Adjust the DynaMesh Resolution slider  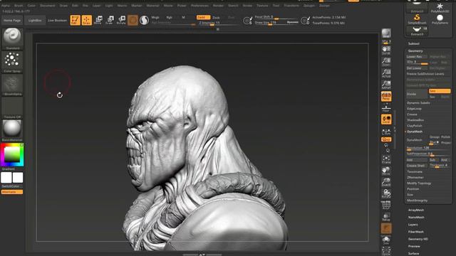[428, 148]
